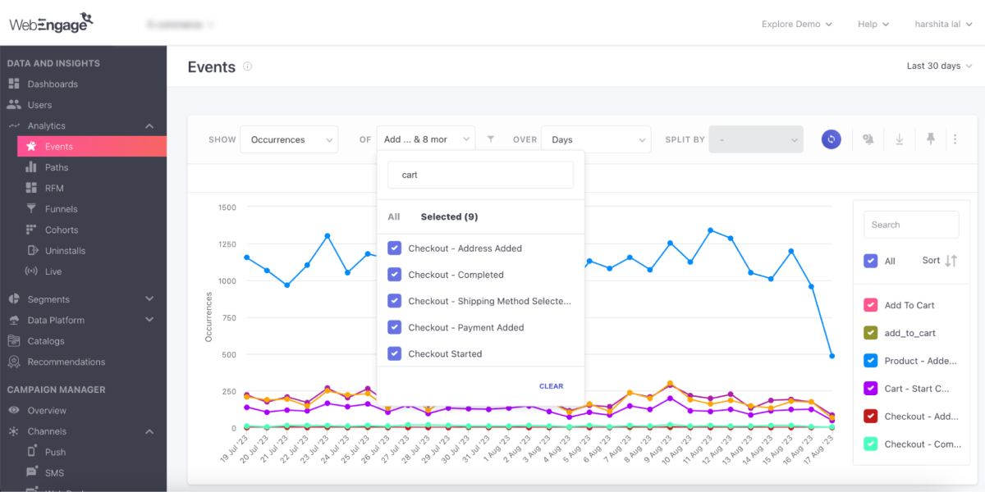The image size is (985, 492).
Task: Open the Explore Demo menu
Action: pos(796,24)
